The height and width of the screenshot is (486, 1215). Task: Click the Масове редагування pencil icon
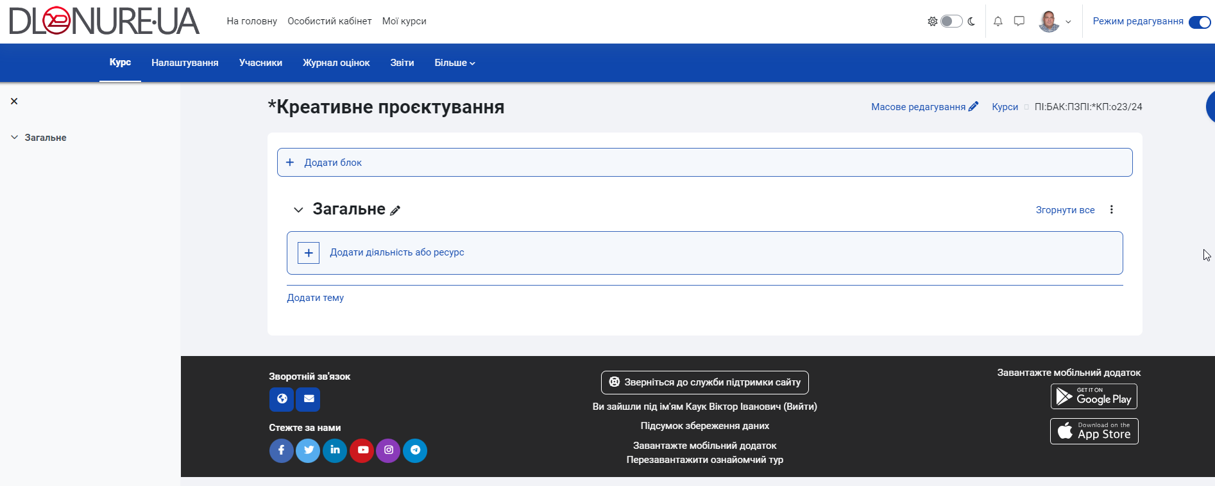click(973, 106)
